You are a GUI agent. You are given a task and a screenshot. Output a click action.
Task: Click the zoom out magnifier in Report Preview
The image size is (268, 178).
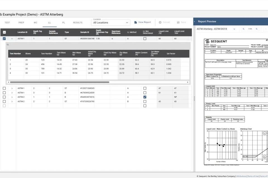[x=243, y=29]
